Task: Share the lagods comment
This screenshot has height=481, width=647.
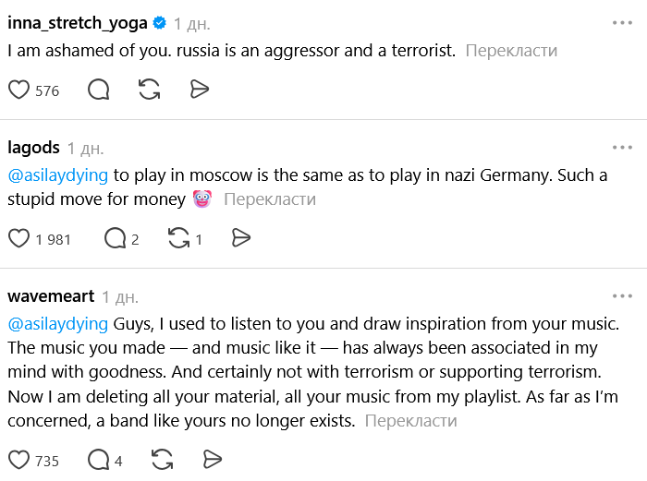Action: pyautogui.click(x=241, y=239)
